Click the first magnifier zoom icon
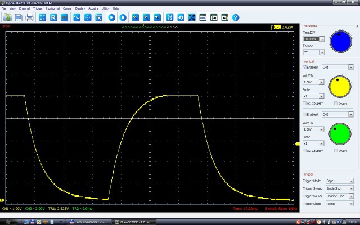Screen dimensions: 360x225 [135, 17]
